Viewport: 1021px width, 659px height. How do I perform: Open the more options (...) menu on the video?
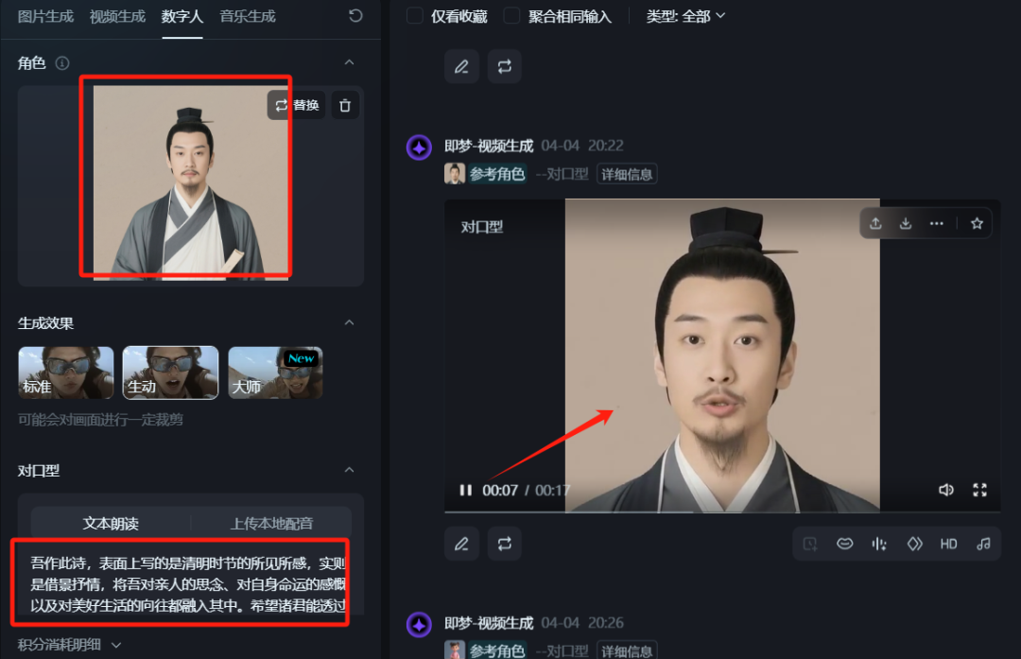(x=937, y=223)
